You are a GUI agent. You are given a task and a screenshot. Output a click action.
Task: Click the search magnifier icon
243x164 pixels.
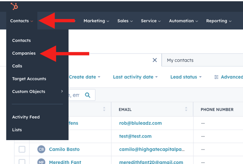87,95
